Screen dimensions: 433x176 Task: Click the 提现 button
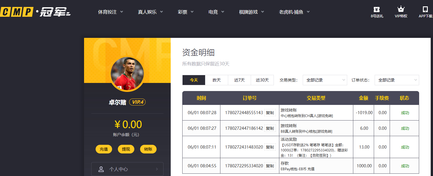(126, 149)
